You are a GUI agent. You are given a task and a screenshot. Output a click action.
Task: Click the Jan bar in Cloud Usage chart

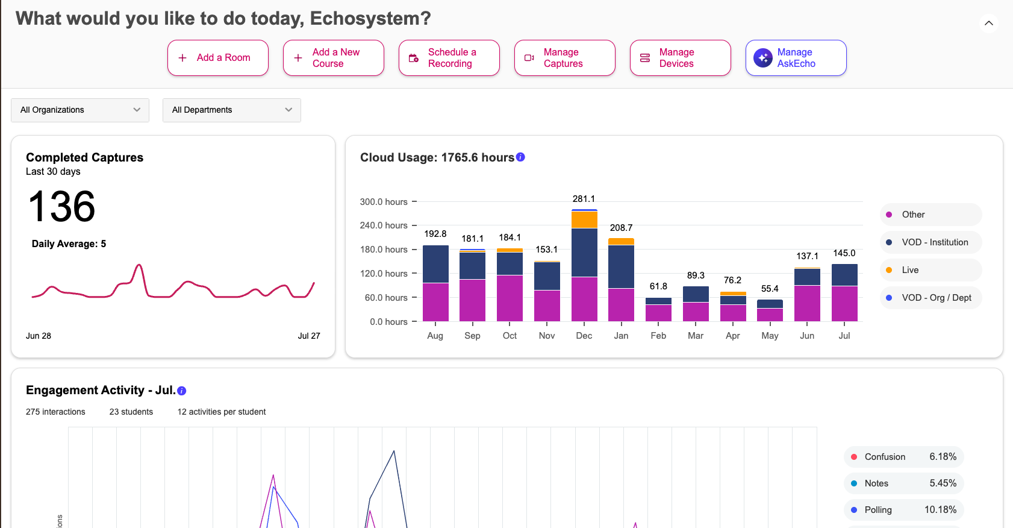click(x=621, y=280)
